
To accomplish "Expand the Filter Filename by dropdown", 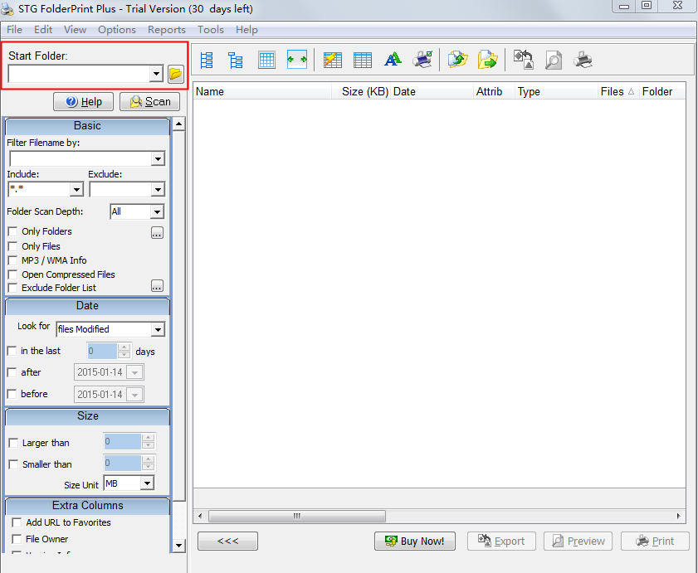I will click(158, 159).
